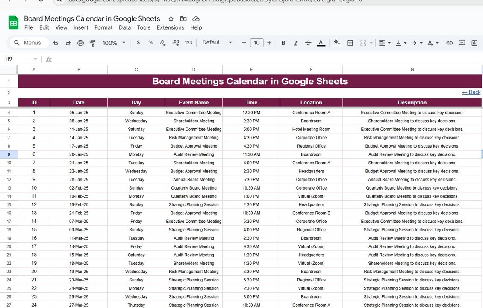Viewport: 483px width, 308px height.
Task: Format as percent icon
Action: point(150,42)
